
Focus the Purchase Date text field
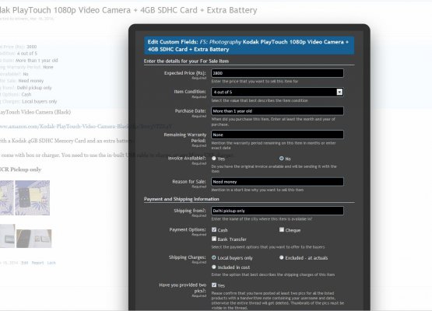[277, 111]
